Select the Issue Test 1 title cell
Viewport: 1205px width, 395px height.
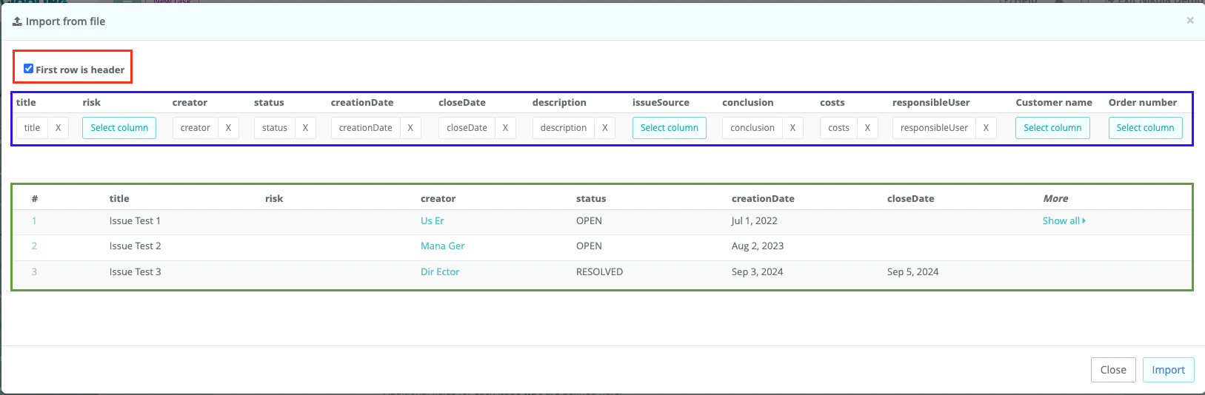coord(135,220)
